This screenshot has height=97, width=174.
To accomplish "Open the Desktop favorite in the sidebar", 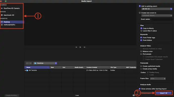I will click(x=12, y=22).
